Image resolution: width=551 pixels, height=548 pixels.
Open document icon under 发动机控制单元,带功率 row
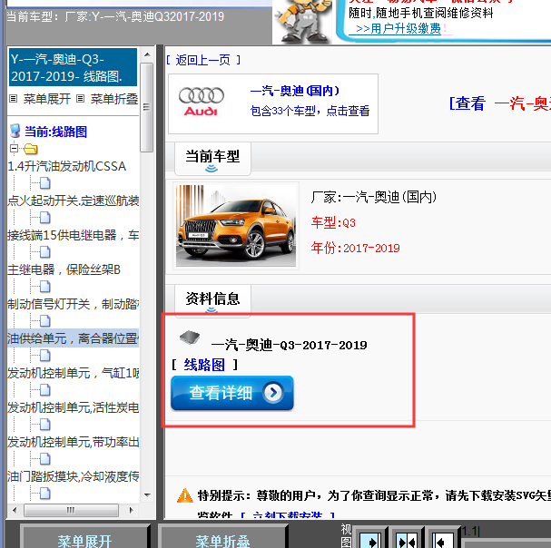point(45,459)
